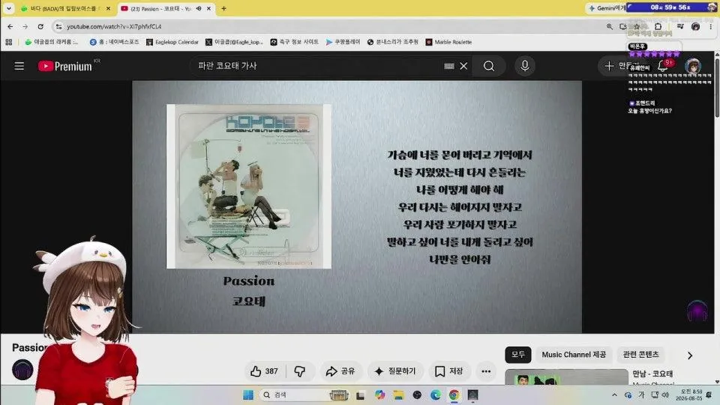720x405 pixels.
Task: Open the YouTube account avatar menu
Action: click(x=693, y=66)
